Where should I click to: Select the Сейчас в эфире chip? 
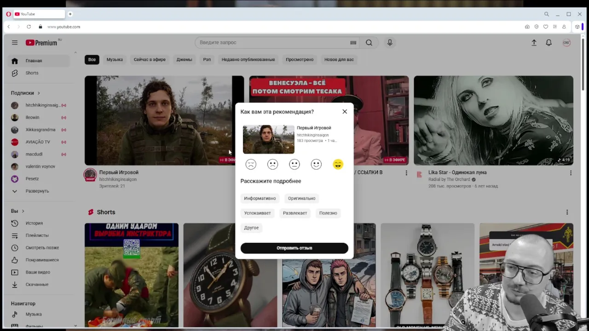[x=150, y=59]
